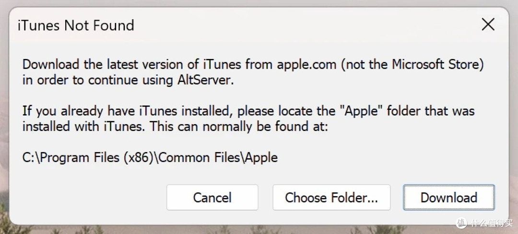Click "This can normally be found at:" text
Screen dimensions: 518x234
pos(239,127)
